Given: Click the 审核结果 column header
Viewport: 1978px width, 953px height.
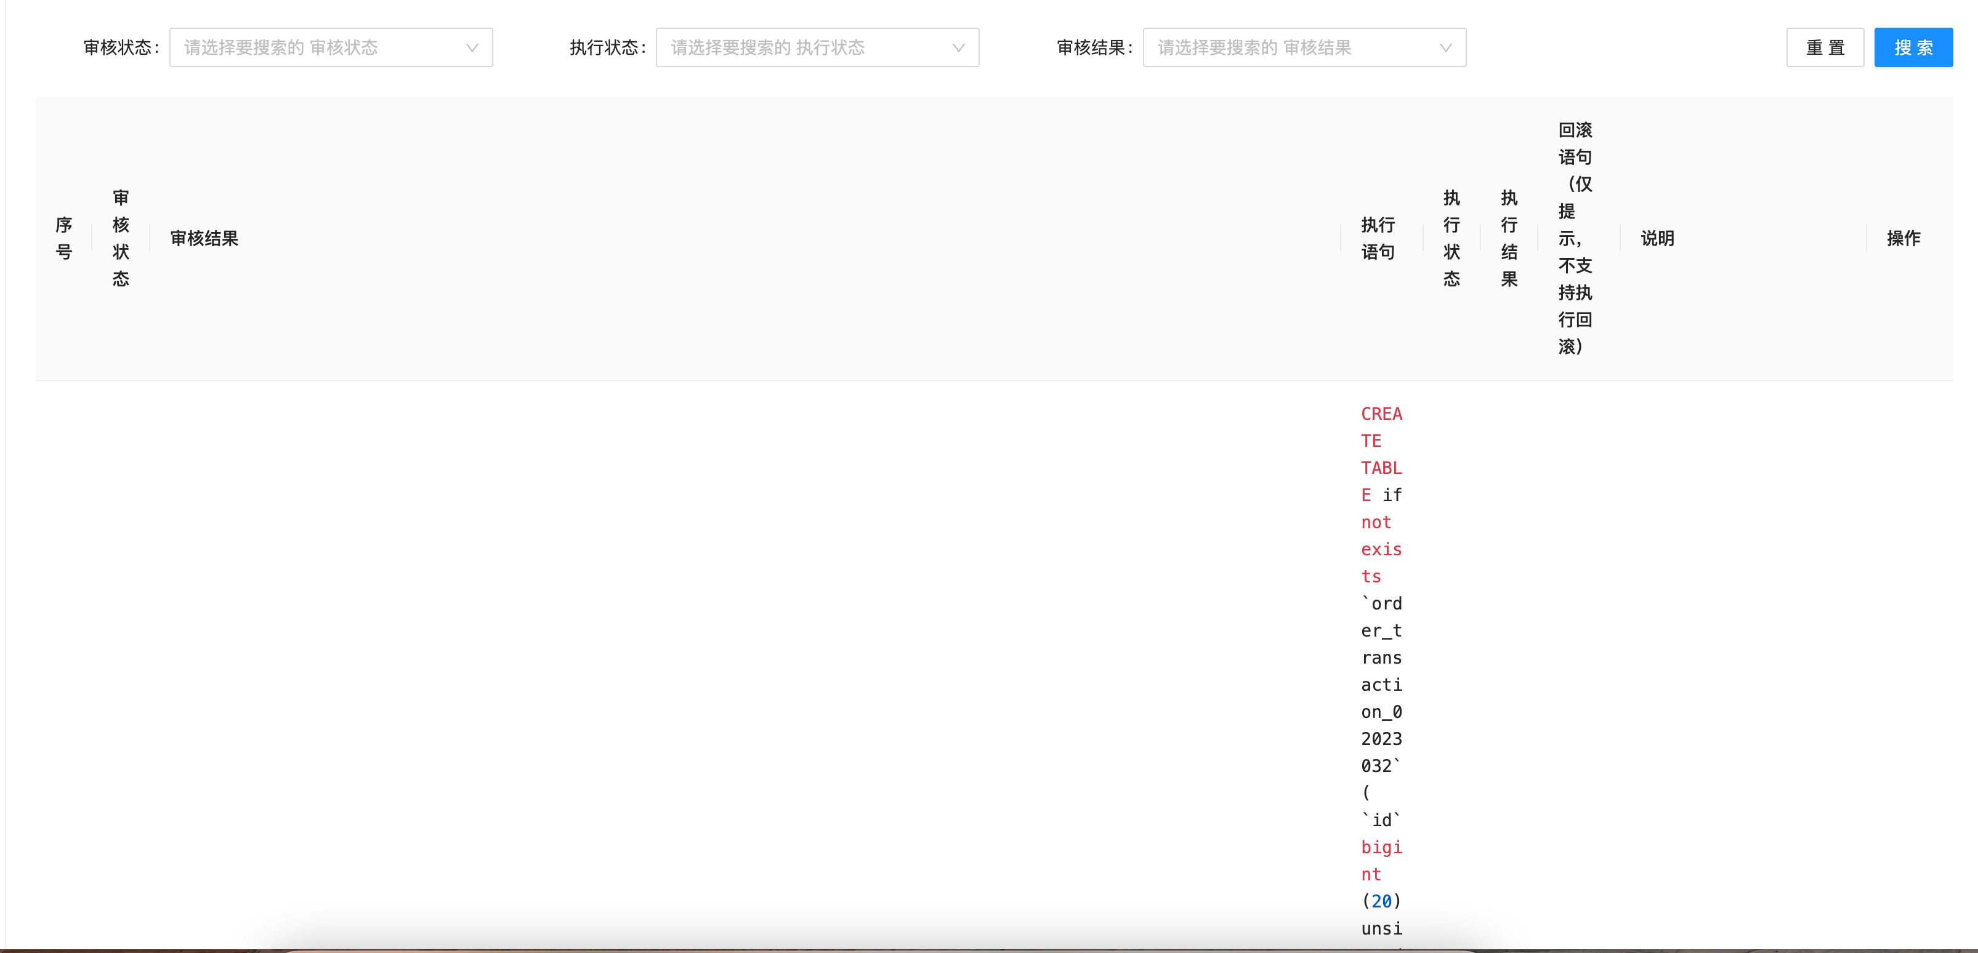Looking at the screenshot, I should tap(204, 238).
